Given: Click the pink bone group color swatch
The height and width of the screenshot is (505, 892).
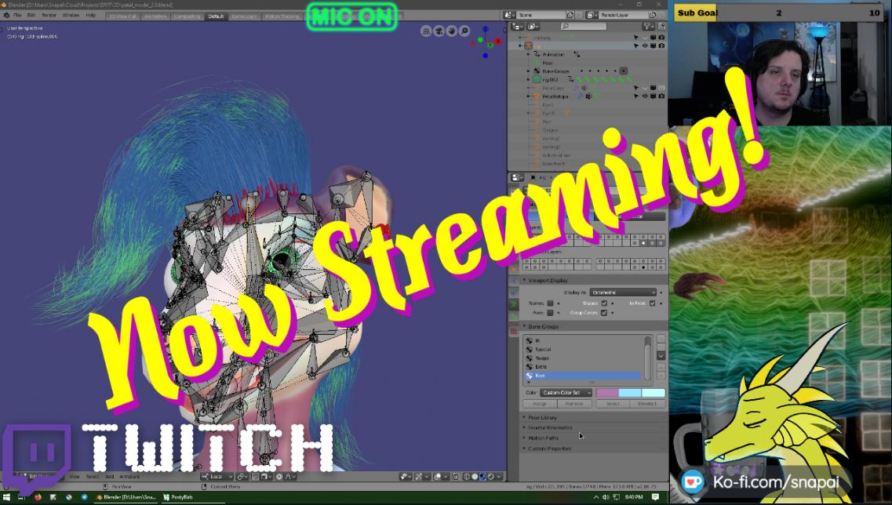Looking at the screenshot, I should (x=607, y=392).
